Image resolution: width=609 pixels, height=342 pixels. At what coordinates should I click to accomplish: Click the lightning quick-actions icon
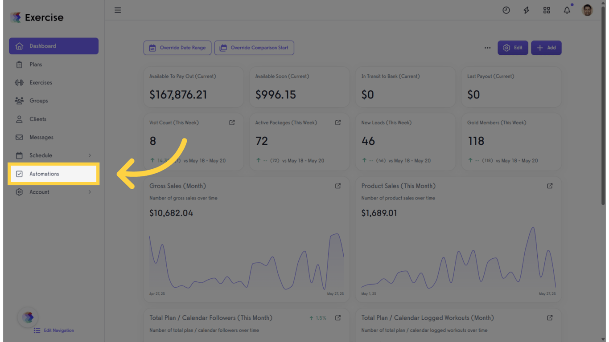pyautogui.click(x=526, y=10)
